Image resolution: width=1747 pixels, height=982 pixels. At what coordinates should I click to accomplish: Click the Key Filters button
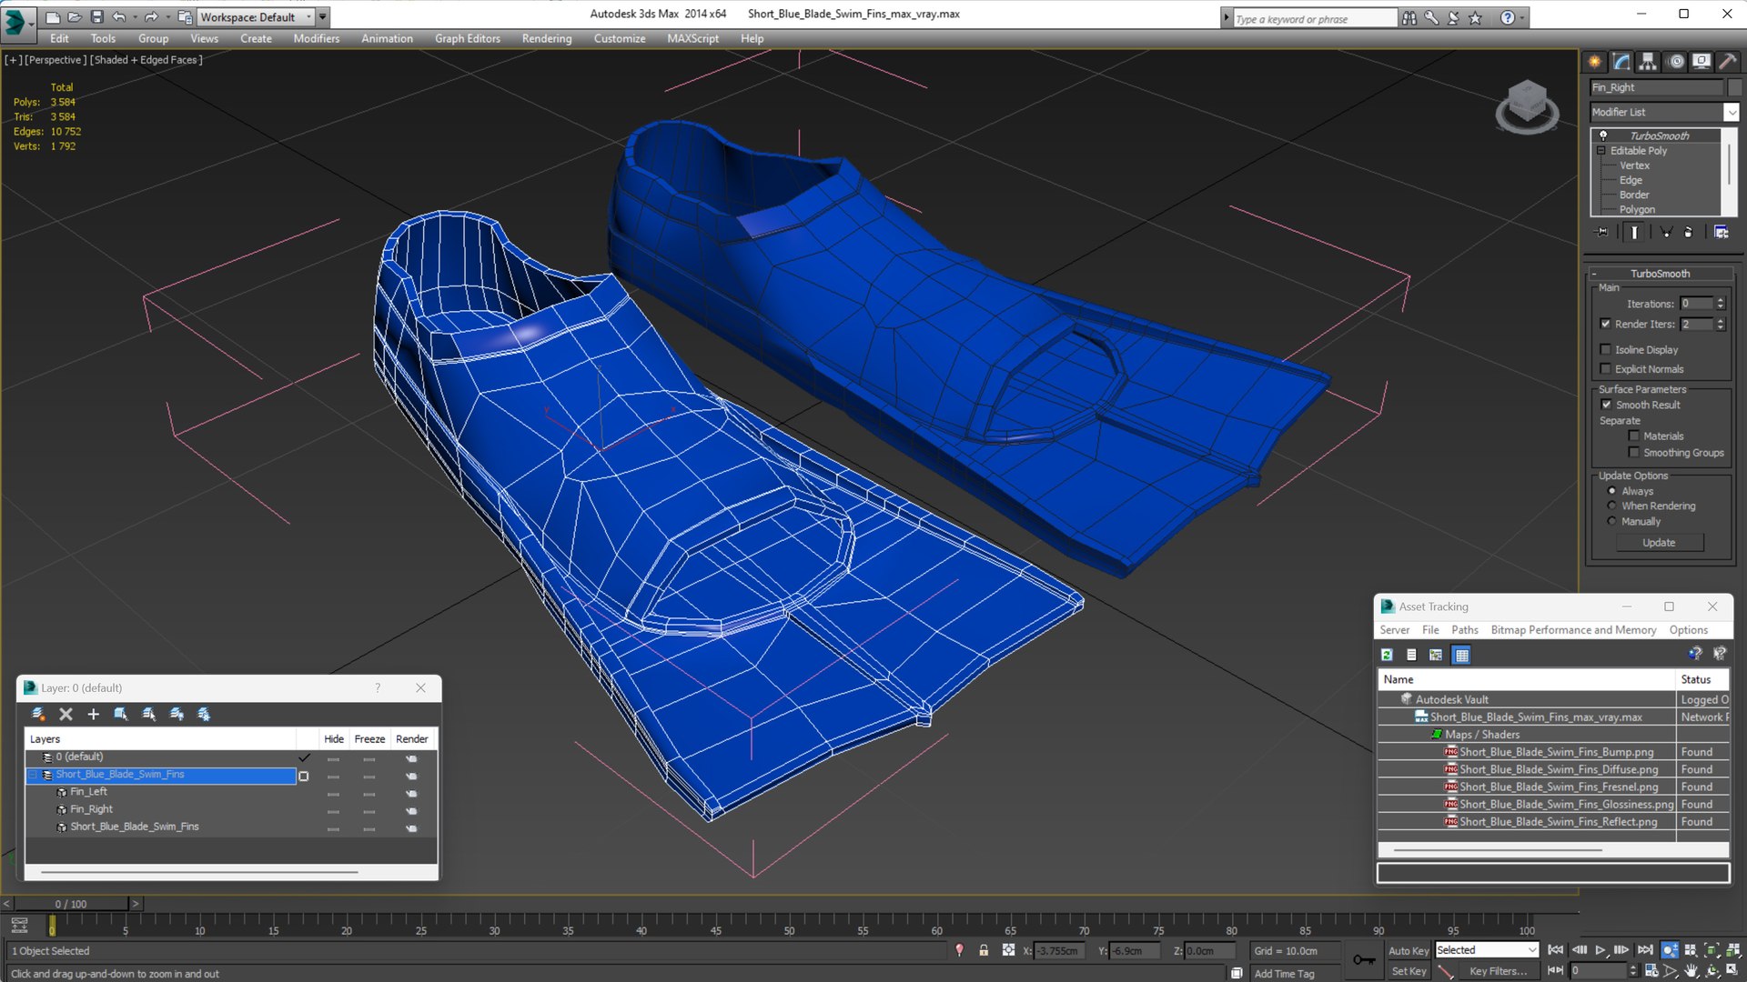[x=1498, y=971]
